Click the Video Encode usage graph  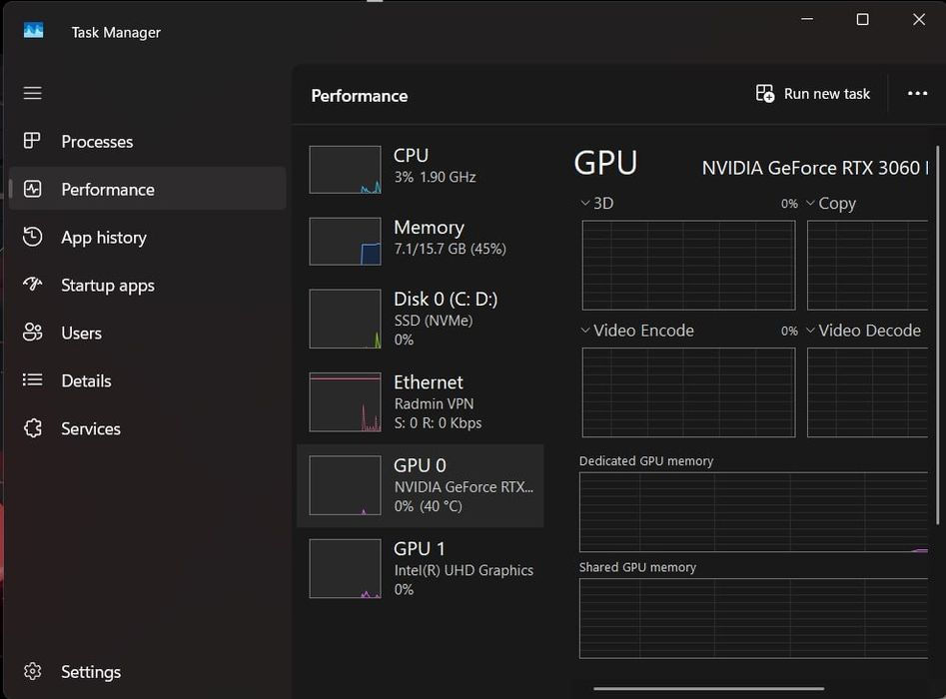(688, 392)
